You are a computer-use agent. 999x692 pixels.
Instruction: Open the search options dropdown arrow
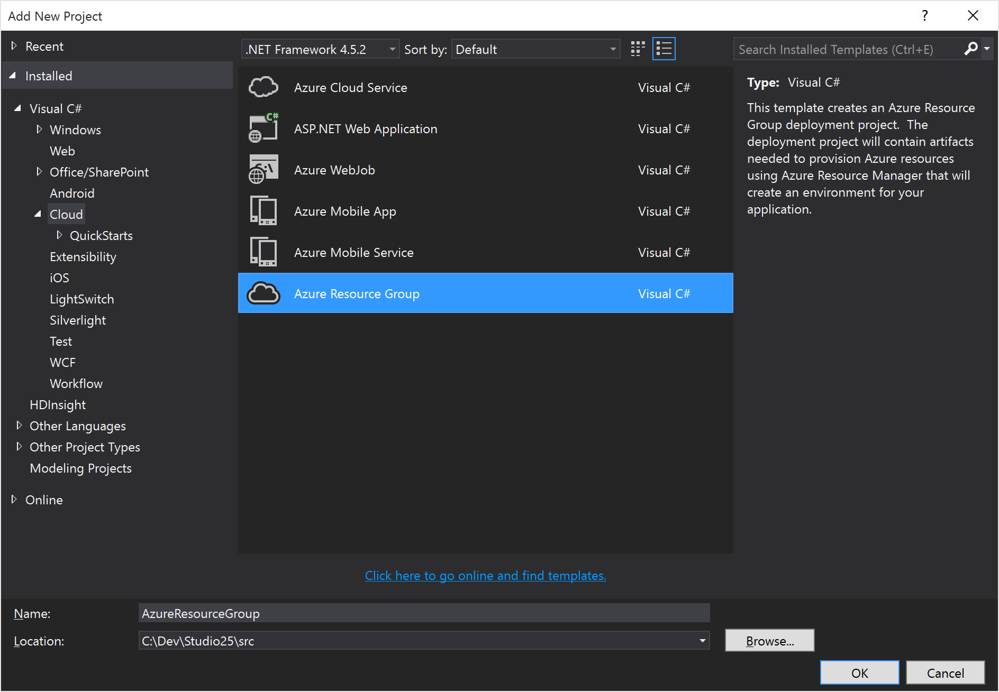pos(987,49)
